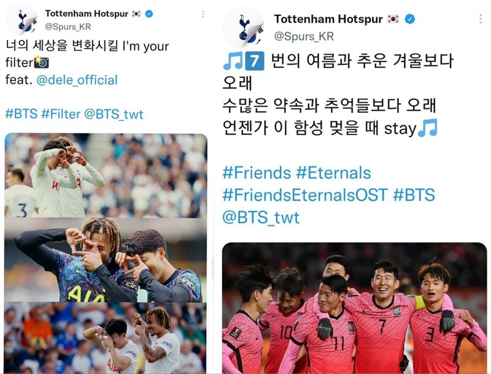Click the right tweet's verified badge
Screen dimensions: 491x374
point(410,19)
